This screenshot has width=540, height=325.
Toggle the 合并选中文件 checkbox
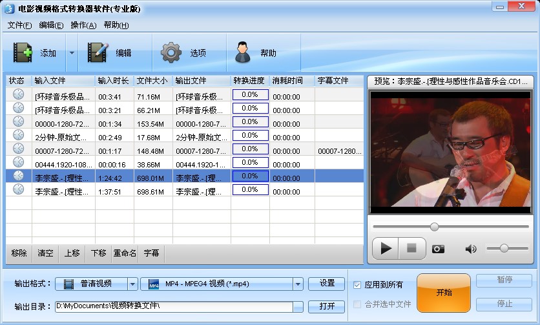click(358, 304)
